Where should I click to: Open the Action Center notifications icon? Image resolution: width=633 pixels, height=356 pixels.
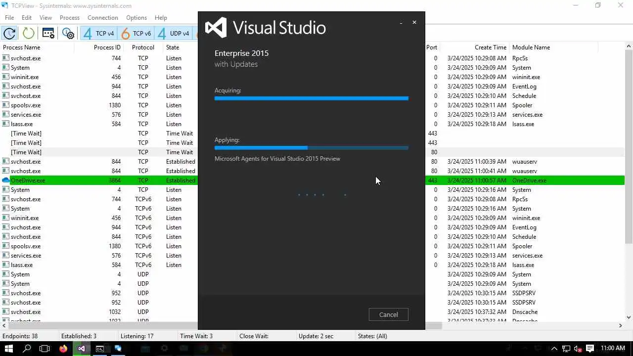coord(589,349)
